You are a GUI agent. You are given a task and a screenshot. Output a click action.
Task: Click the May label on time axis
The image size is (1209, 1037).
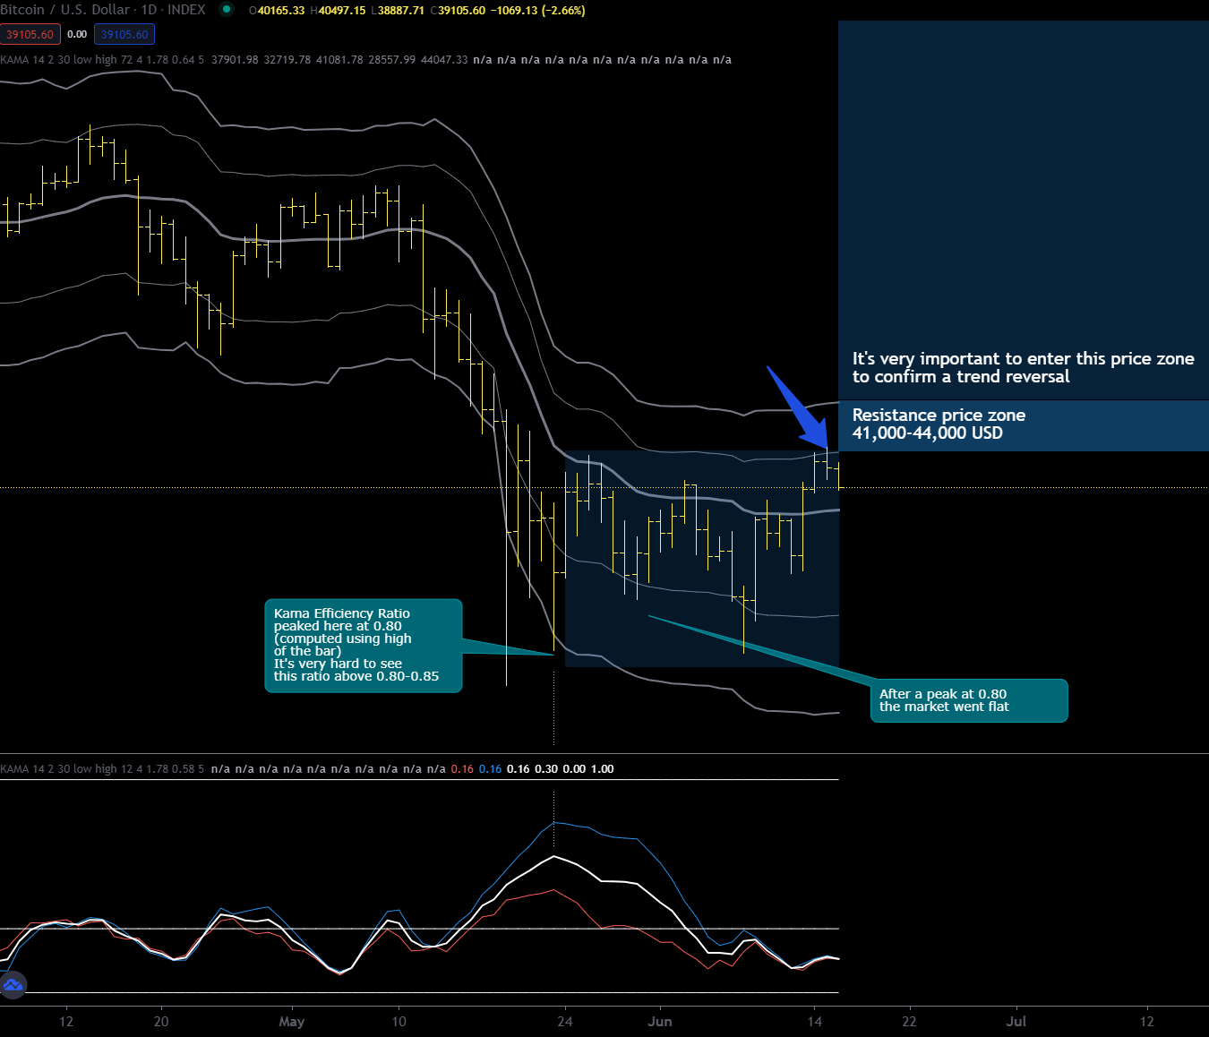click(x=291, y=1022)
